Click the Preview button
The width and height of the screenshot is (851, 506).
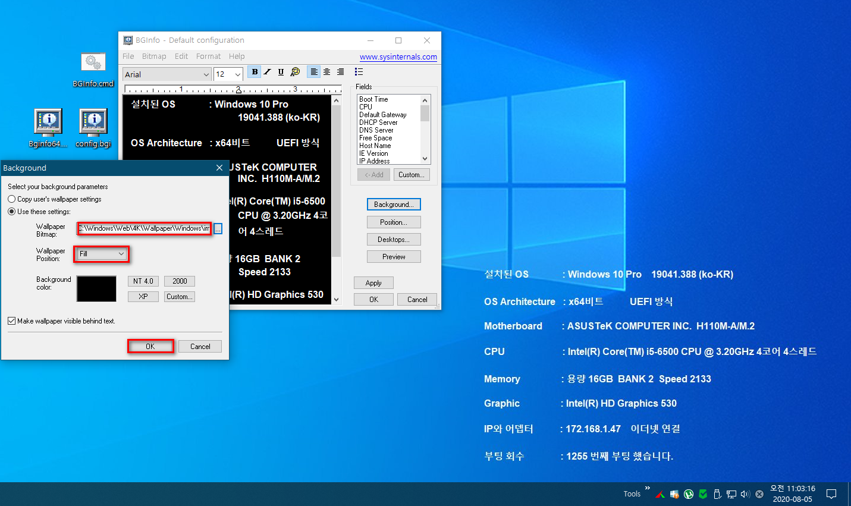(x=394, y=257)
